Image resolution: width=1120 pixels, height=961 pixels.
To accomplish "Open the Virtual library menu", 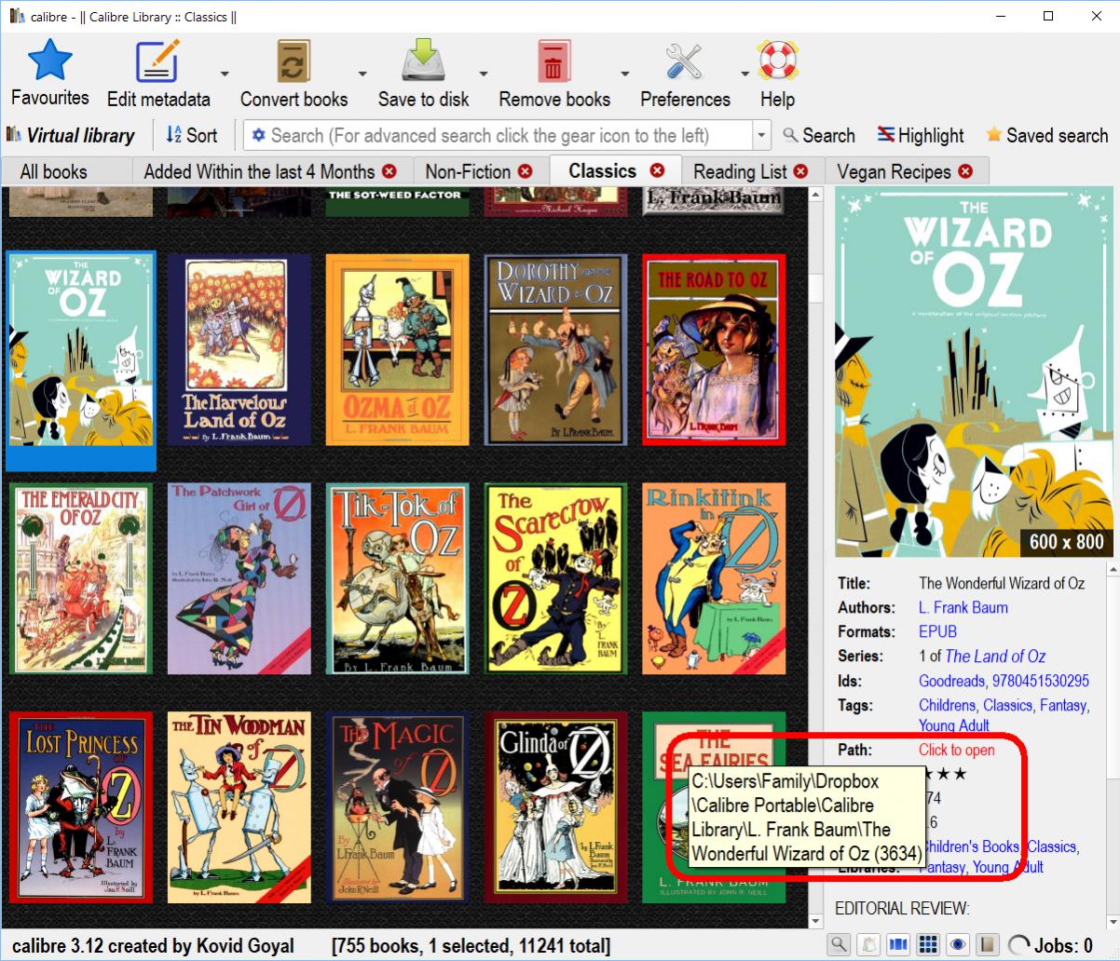I will tap(71, 135).
